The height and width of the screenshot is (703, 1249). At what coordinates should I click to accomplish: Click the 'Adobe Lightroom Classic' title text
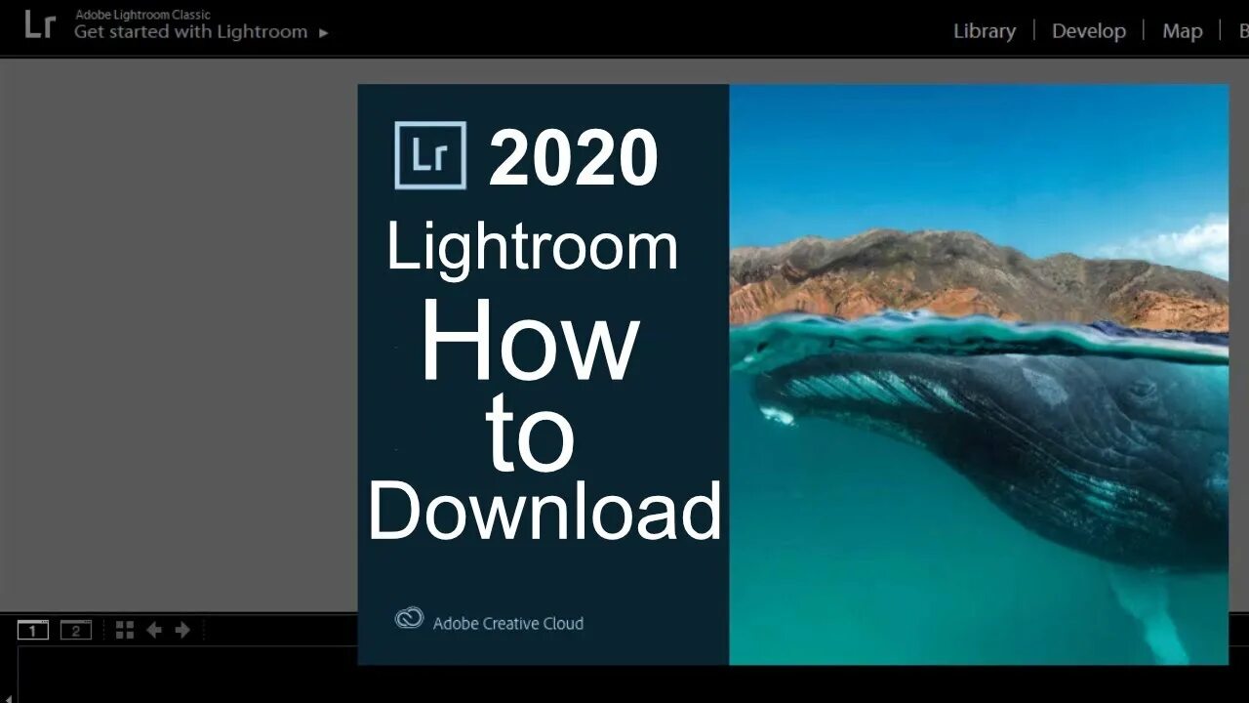tap(142, 15)
